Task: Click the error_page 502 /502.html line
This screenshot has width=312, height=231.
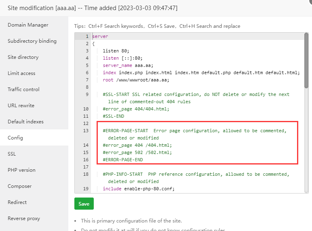Action: point(137,152)
